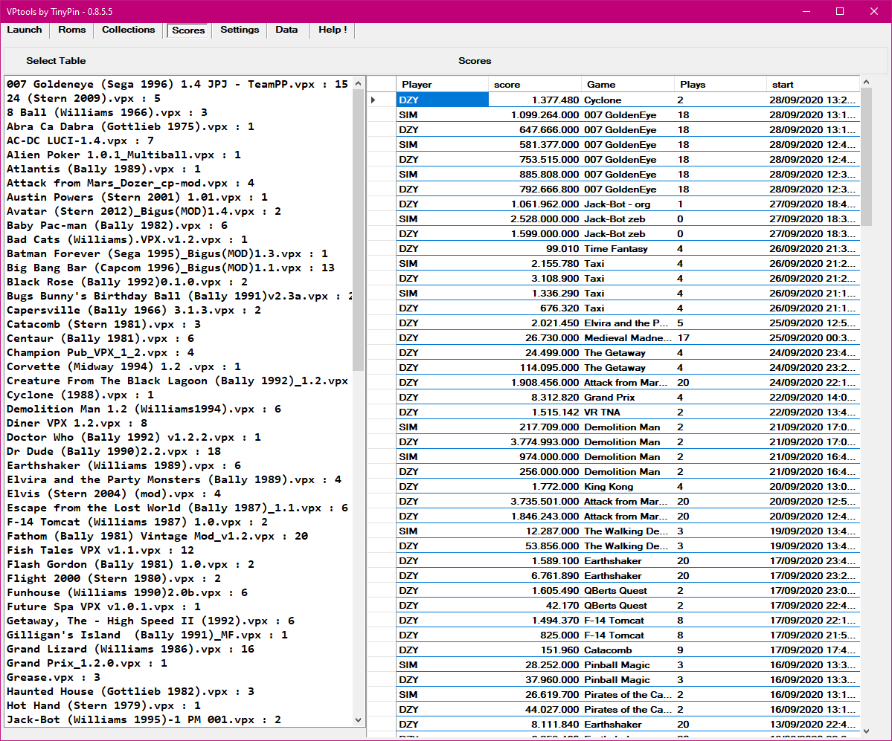Image resolution: width=892 pixels, height=741 pixels.
Task: Go to the Settings tab
Action: pyautogui.click(x=240, y=30)
